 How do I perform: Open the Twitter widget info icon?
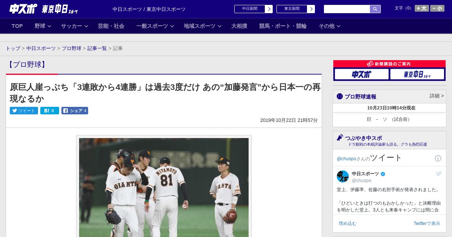point(438,158)
